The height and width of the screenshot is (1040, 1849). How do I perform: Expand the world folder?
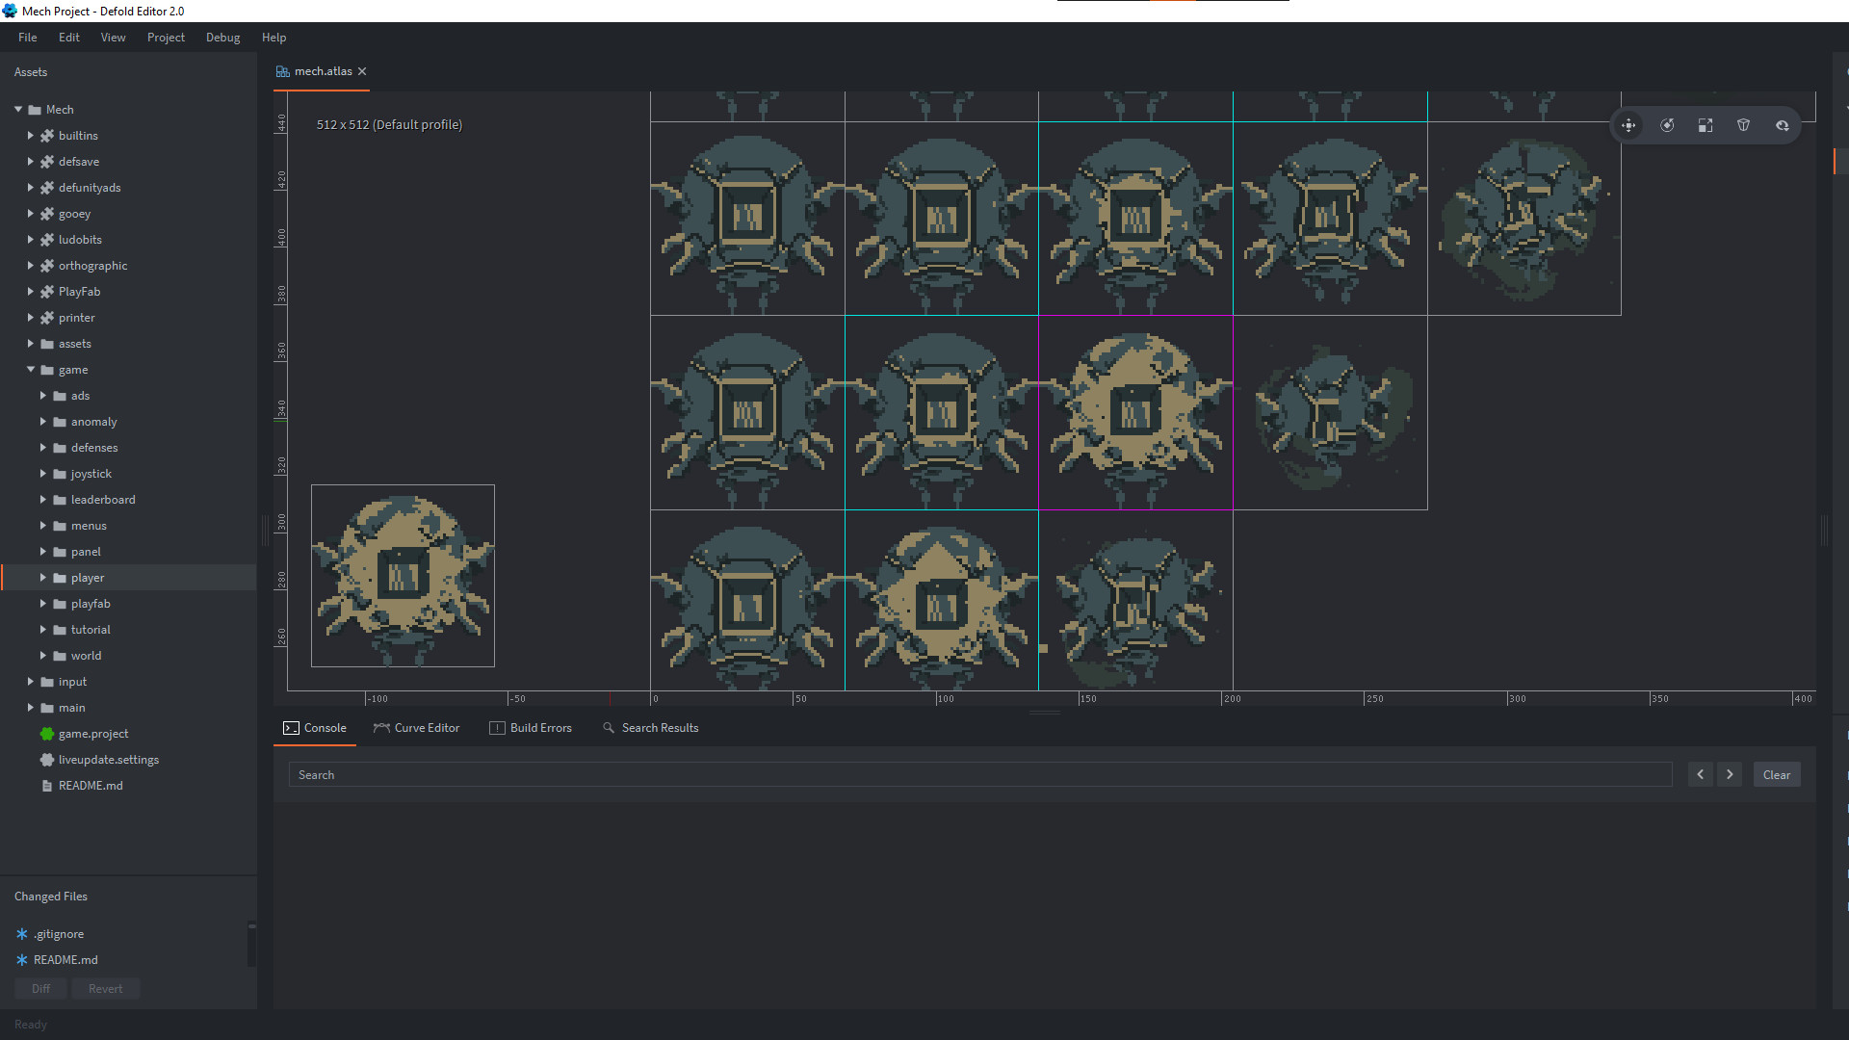coord(42,656)
